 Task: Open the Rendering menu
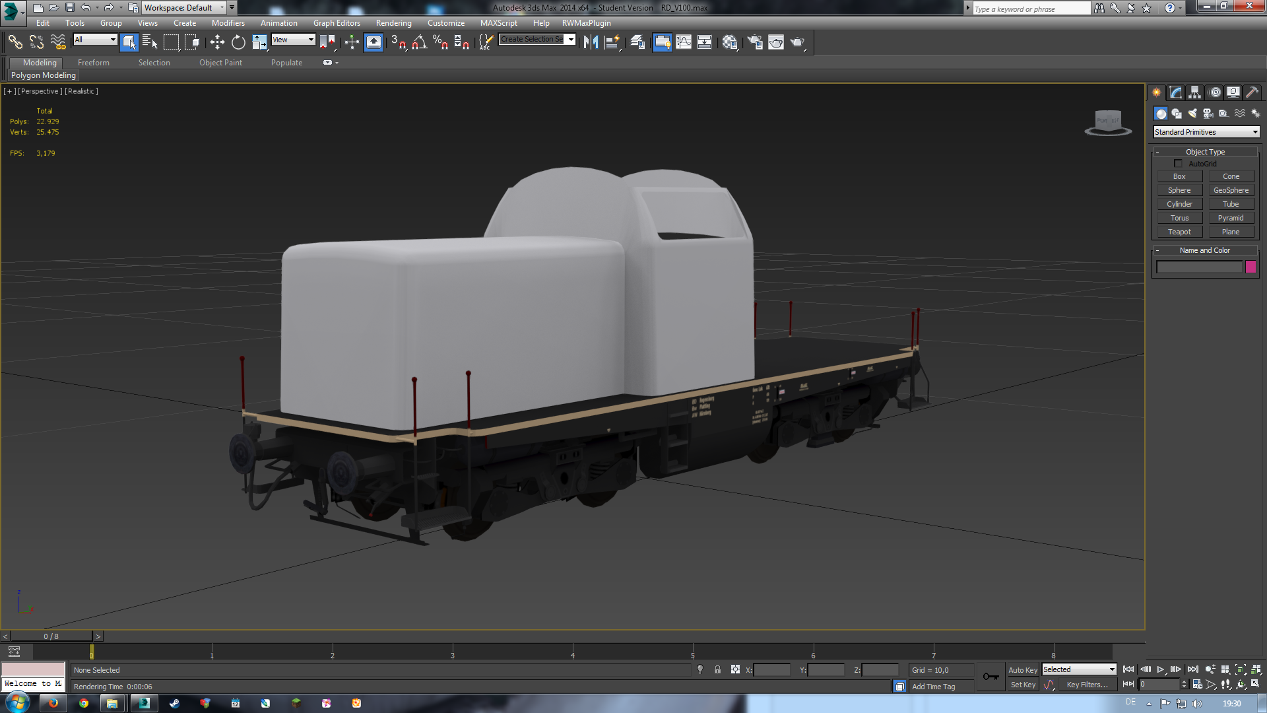pos(393,23)
